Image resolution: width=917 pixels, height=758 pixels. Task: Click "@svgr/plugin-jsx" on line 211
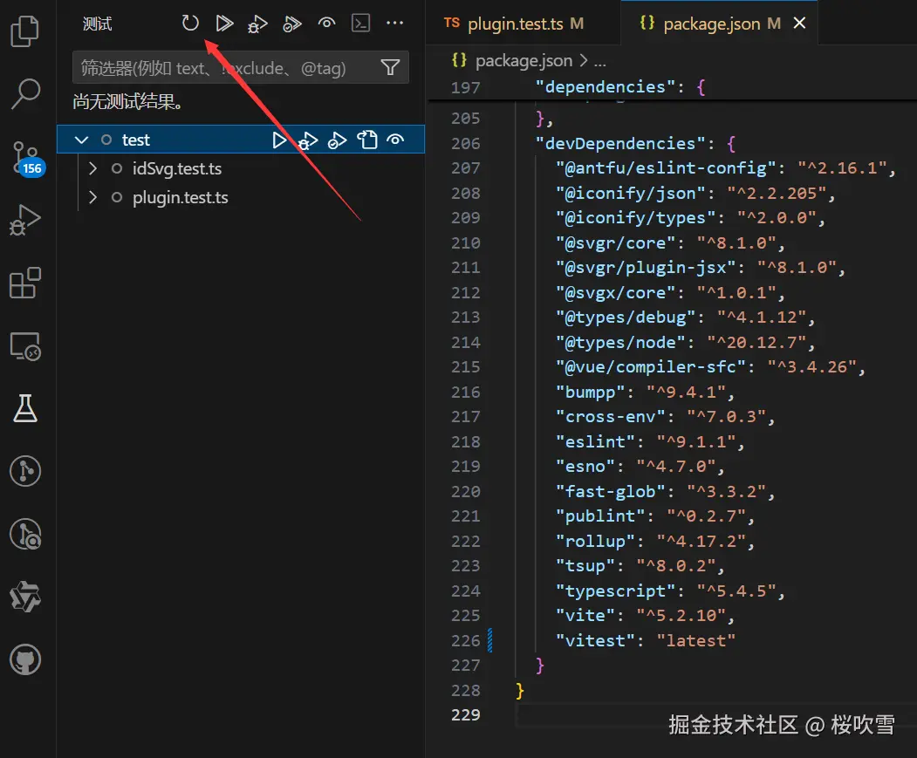(x=650, y=267)
